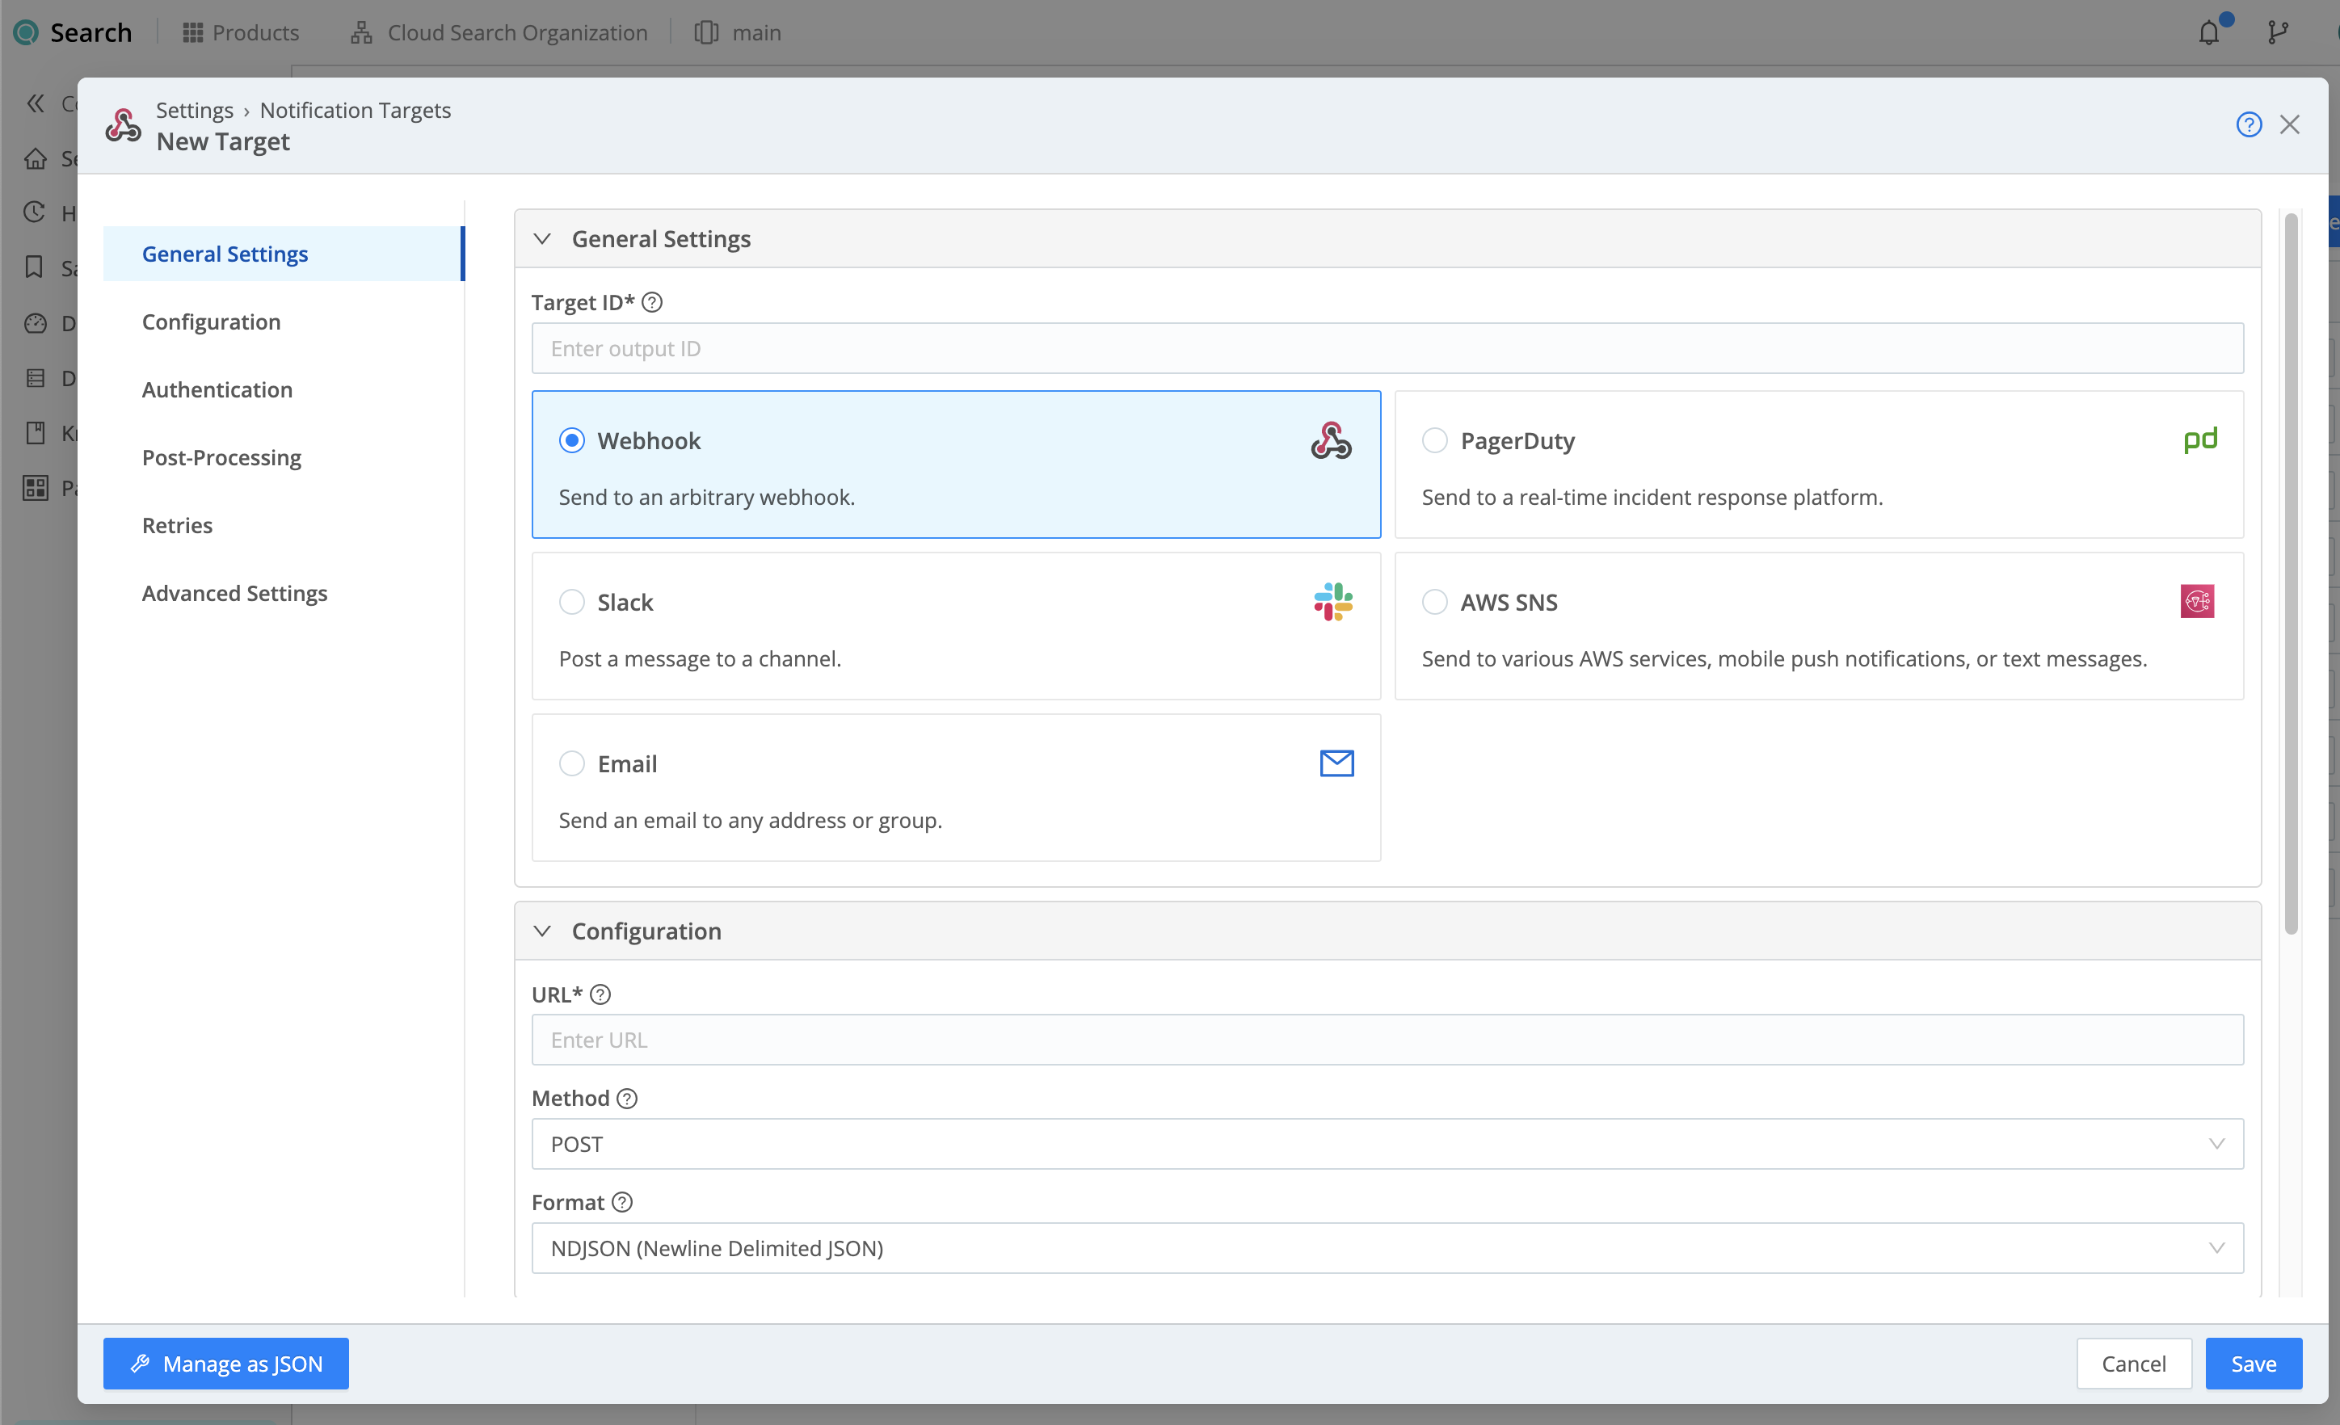Collapse the General Settings section

point(541,238)
